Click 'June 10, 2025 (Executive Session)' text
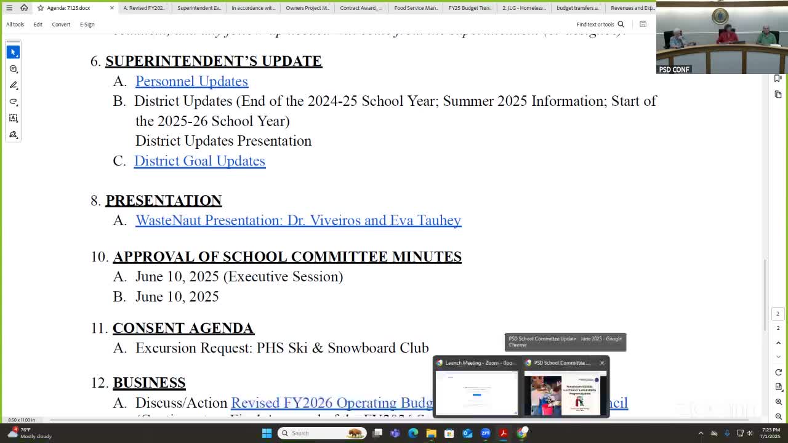Screen dimensions: 788x443 (x=239, y=277)
